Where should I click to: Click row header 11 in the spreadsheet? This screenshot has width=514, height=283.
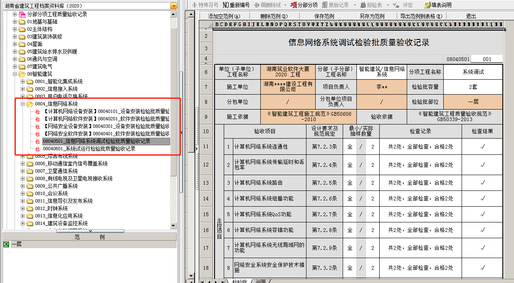click(x=206, y=146)
